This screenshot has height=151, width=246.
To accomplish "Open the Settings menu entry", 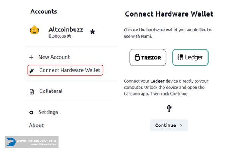I will click(48, 112).
